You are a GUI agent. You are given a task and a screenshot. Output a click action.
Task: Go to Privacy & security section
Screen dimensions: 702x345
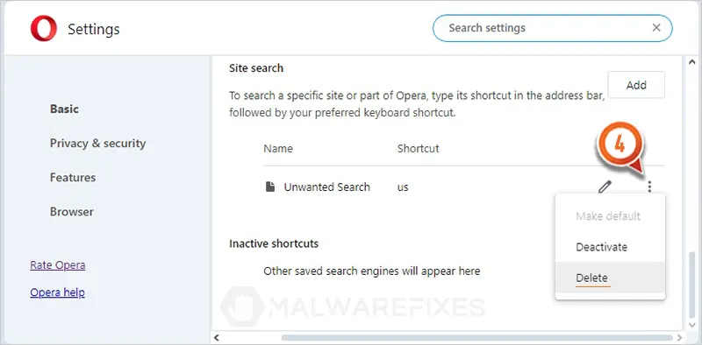(x=98, y=144)
